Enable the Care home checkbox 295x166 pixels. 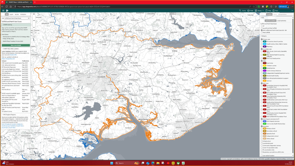point(261,63)
